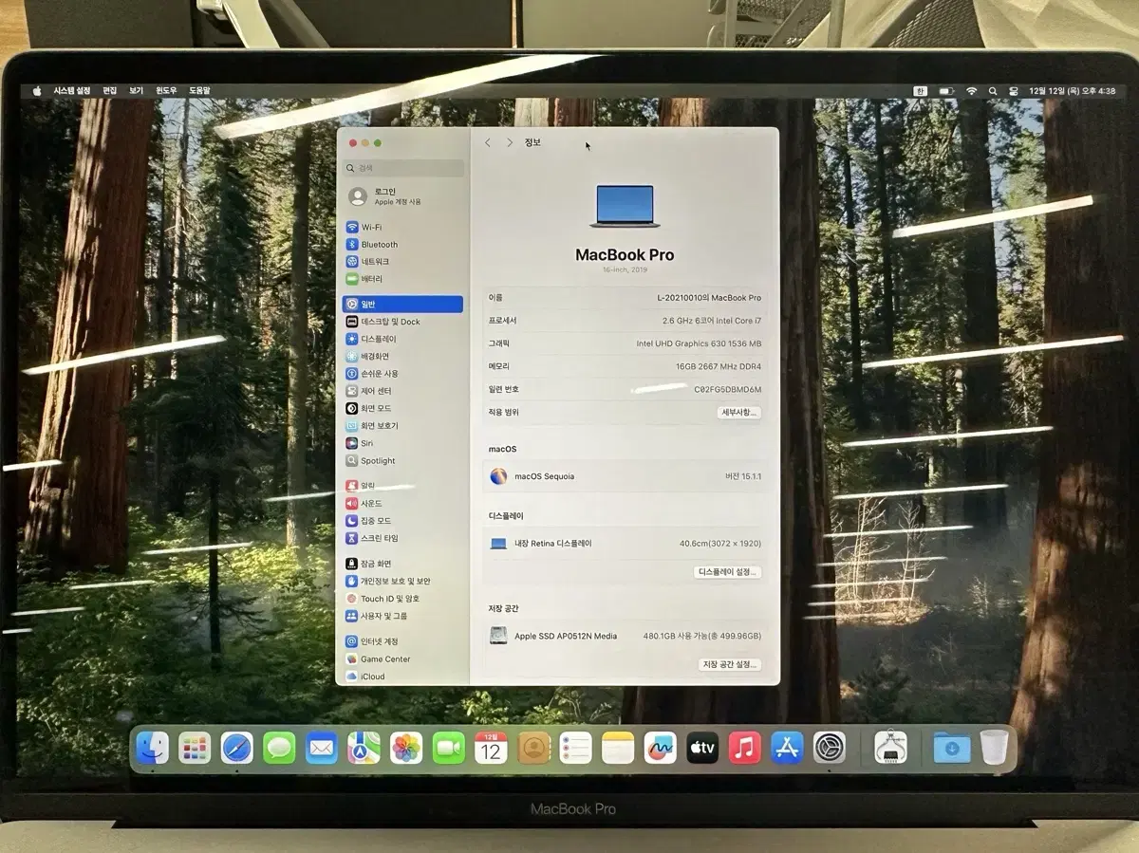The height and width of the screenshot is (853, 1139).
Task: Launch FaceTime from the Dock
Action: [449, 748]
